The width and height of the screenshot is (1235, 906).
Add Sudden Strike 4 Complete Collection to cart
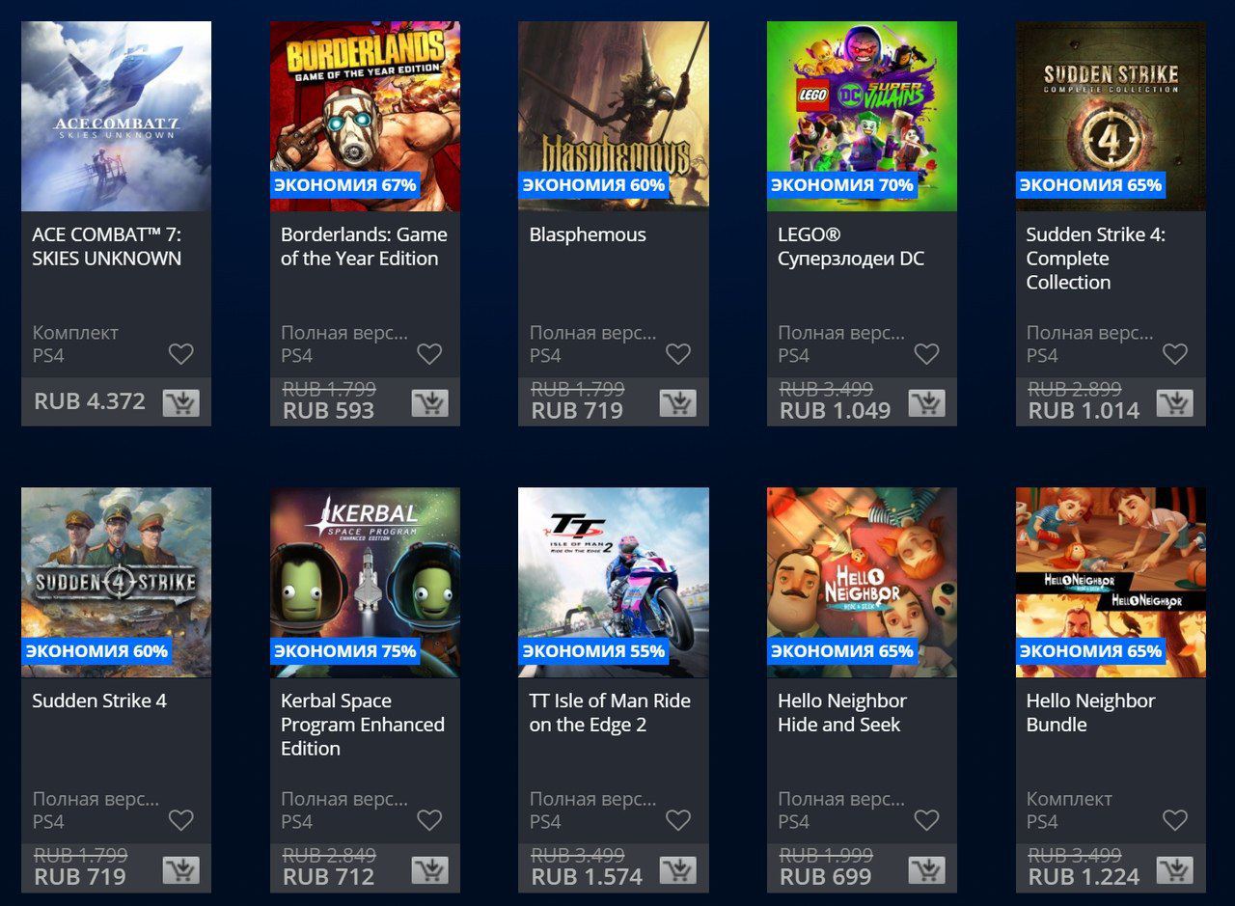point(1175,402)
